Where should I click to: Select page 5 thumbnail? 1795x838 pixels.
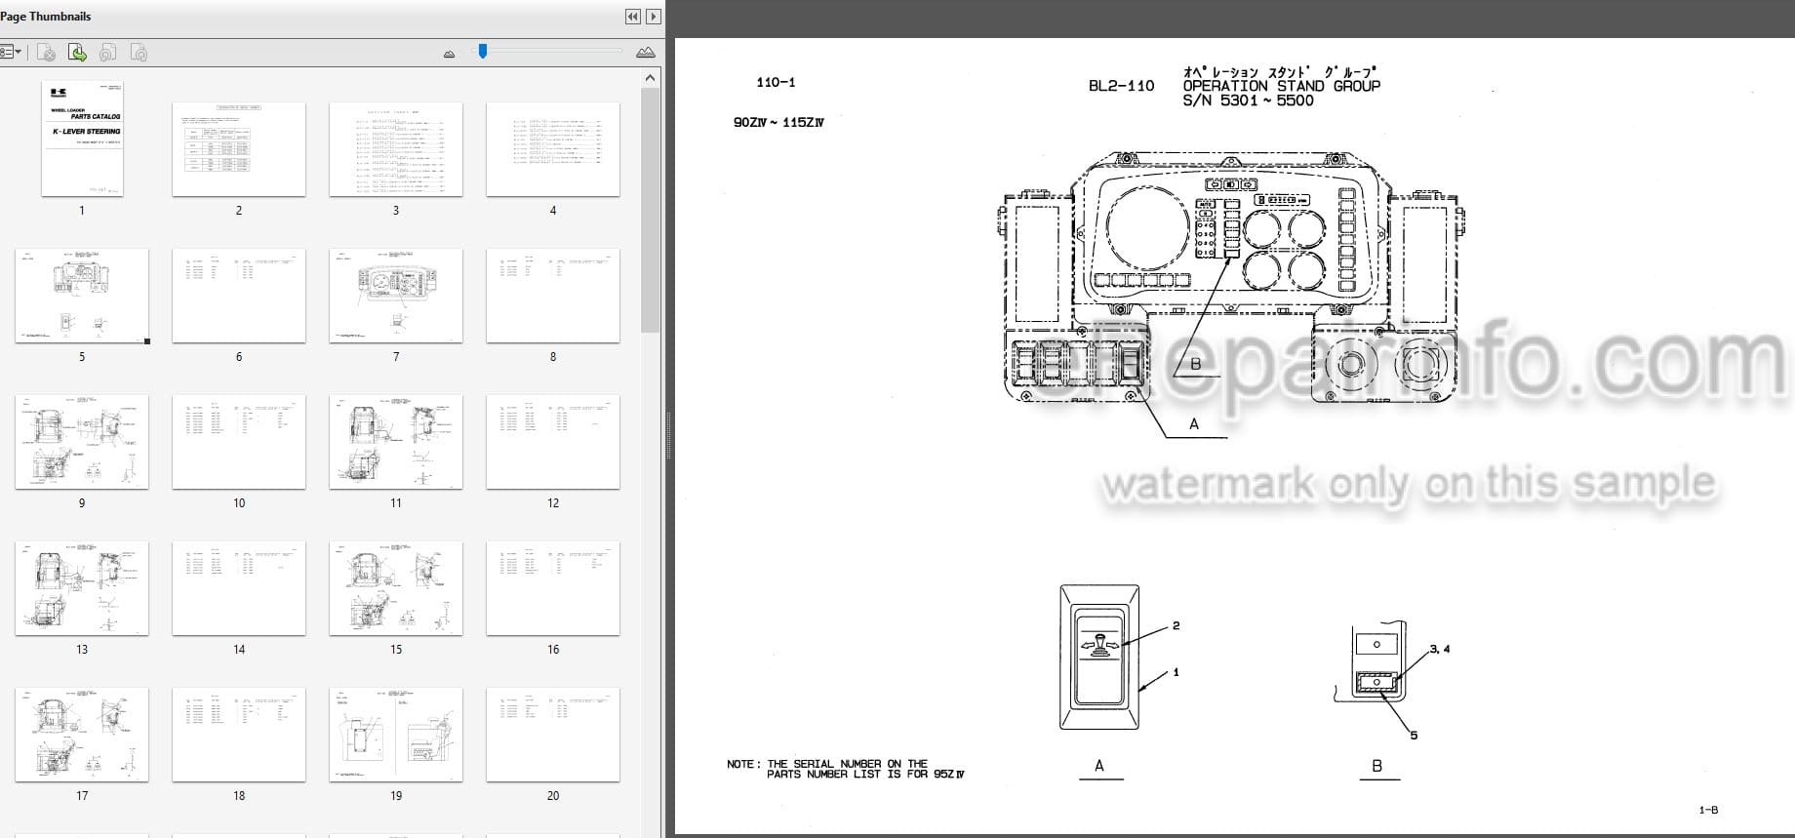pyautogui.click(x=82, y=296)
